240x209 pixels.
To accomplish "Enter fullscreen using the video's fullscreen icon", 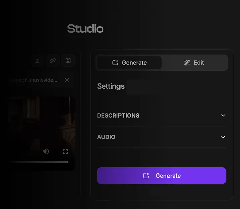I will (x=65, y=151).
